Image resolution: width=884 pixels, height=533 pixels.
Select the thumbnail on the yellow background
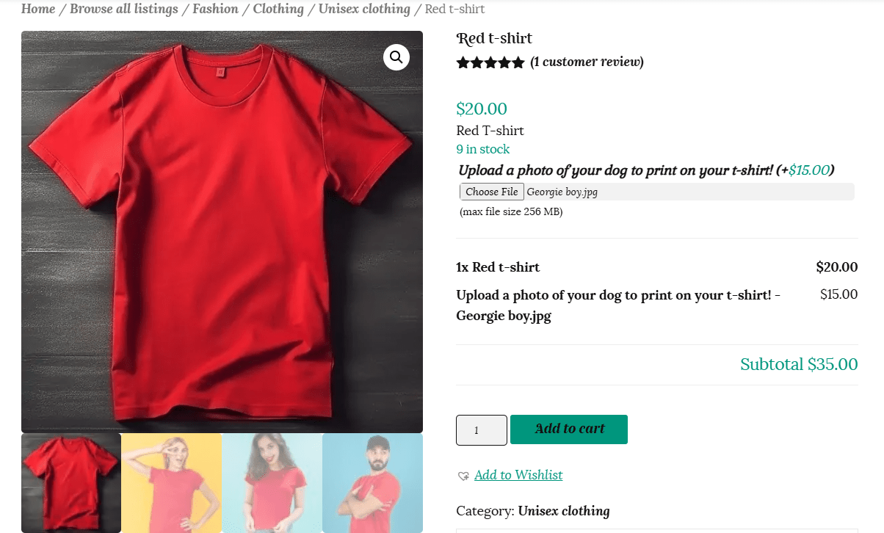[x=171, y=482]
